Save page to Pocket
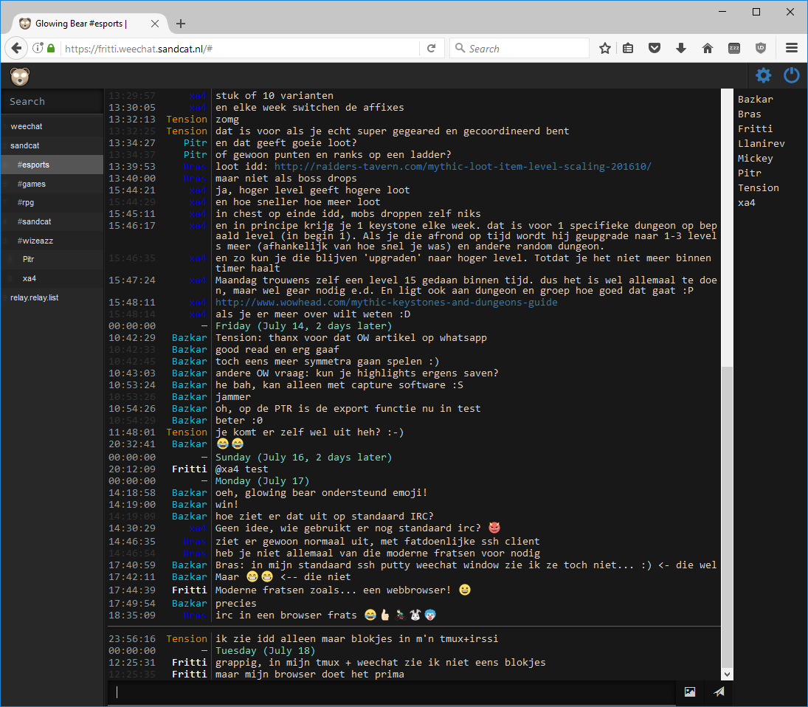808x707 pixels. [x=655, y=49]
